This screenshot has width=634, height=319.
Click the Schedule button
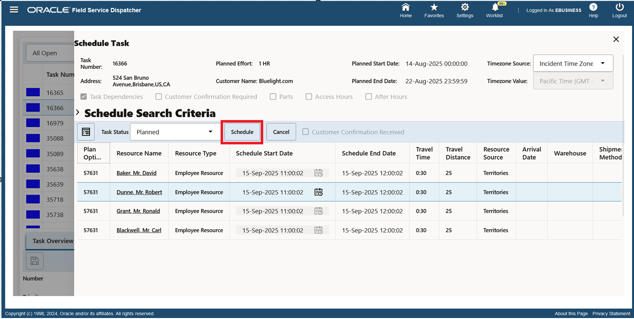[242, 131]
